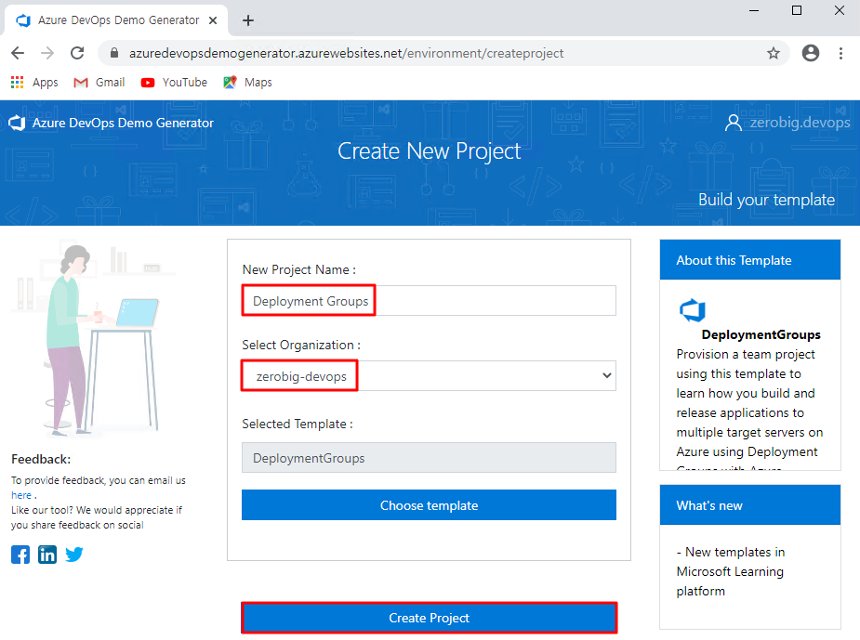
Task: Share feedback via the Twitter icon
Action: click(74, 555)
